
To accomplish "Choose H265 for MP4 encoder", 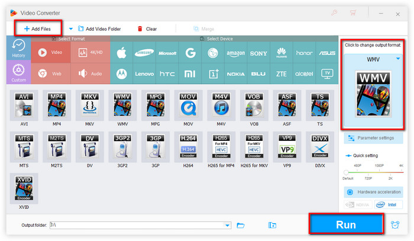I will 221,147.
